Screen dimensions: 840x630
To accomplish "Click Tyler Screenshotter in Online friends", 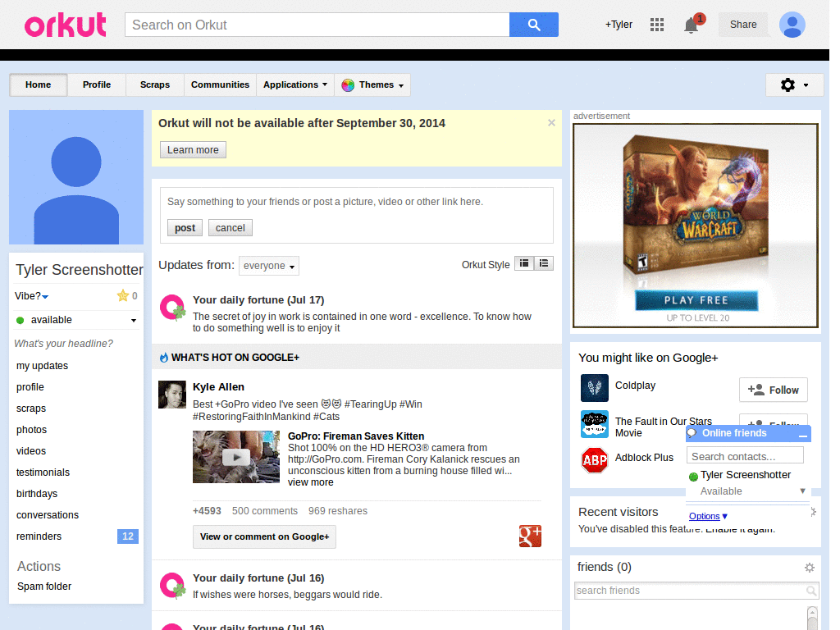I will (x=745, y=475).
